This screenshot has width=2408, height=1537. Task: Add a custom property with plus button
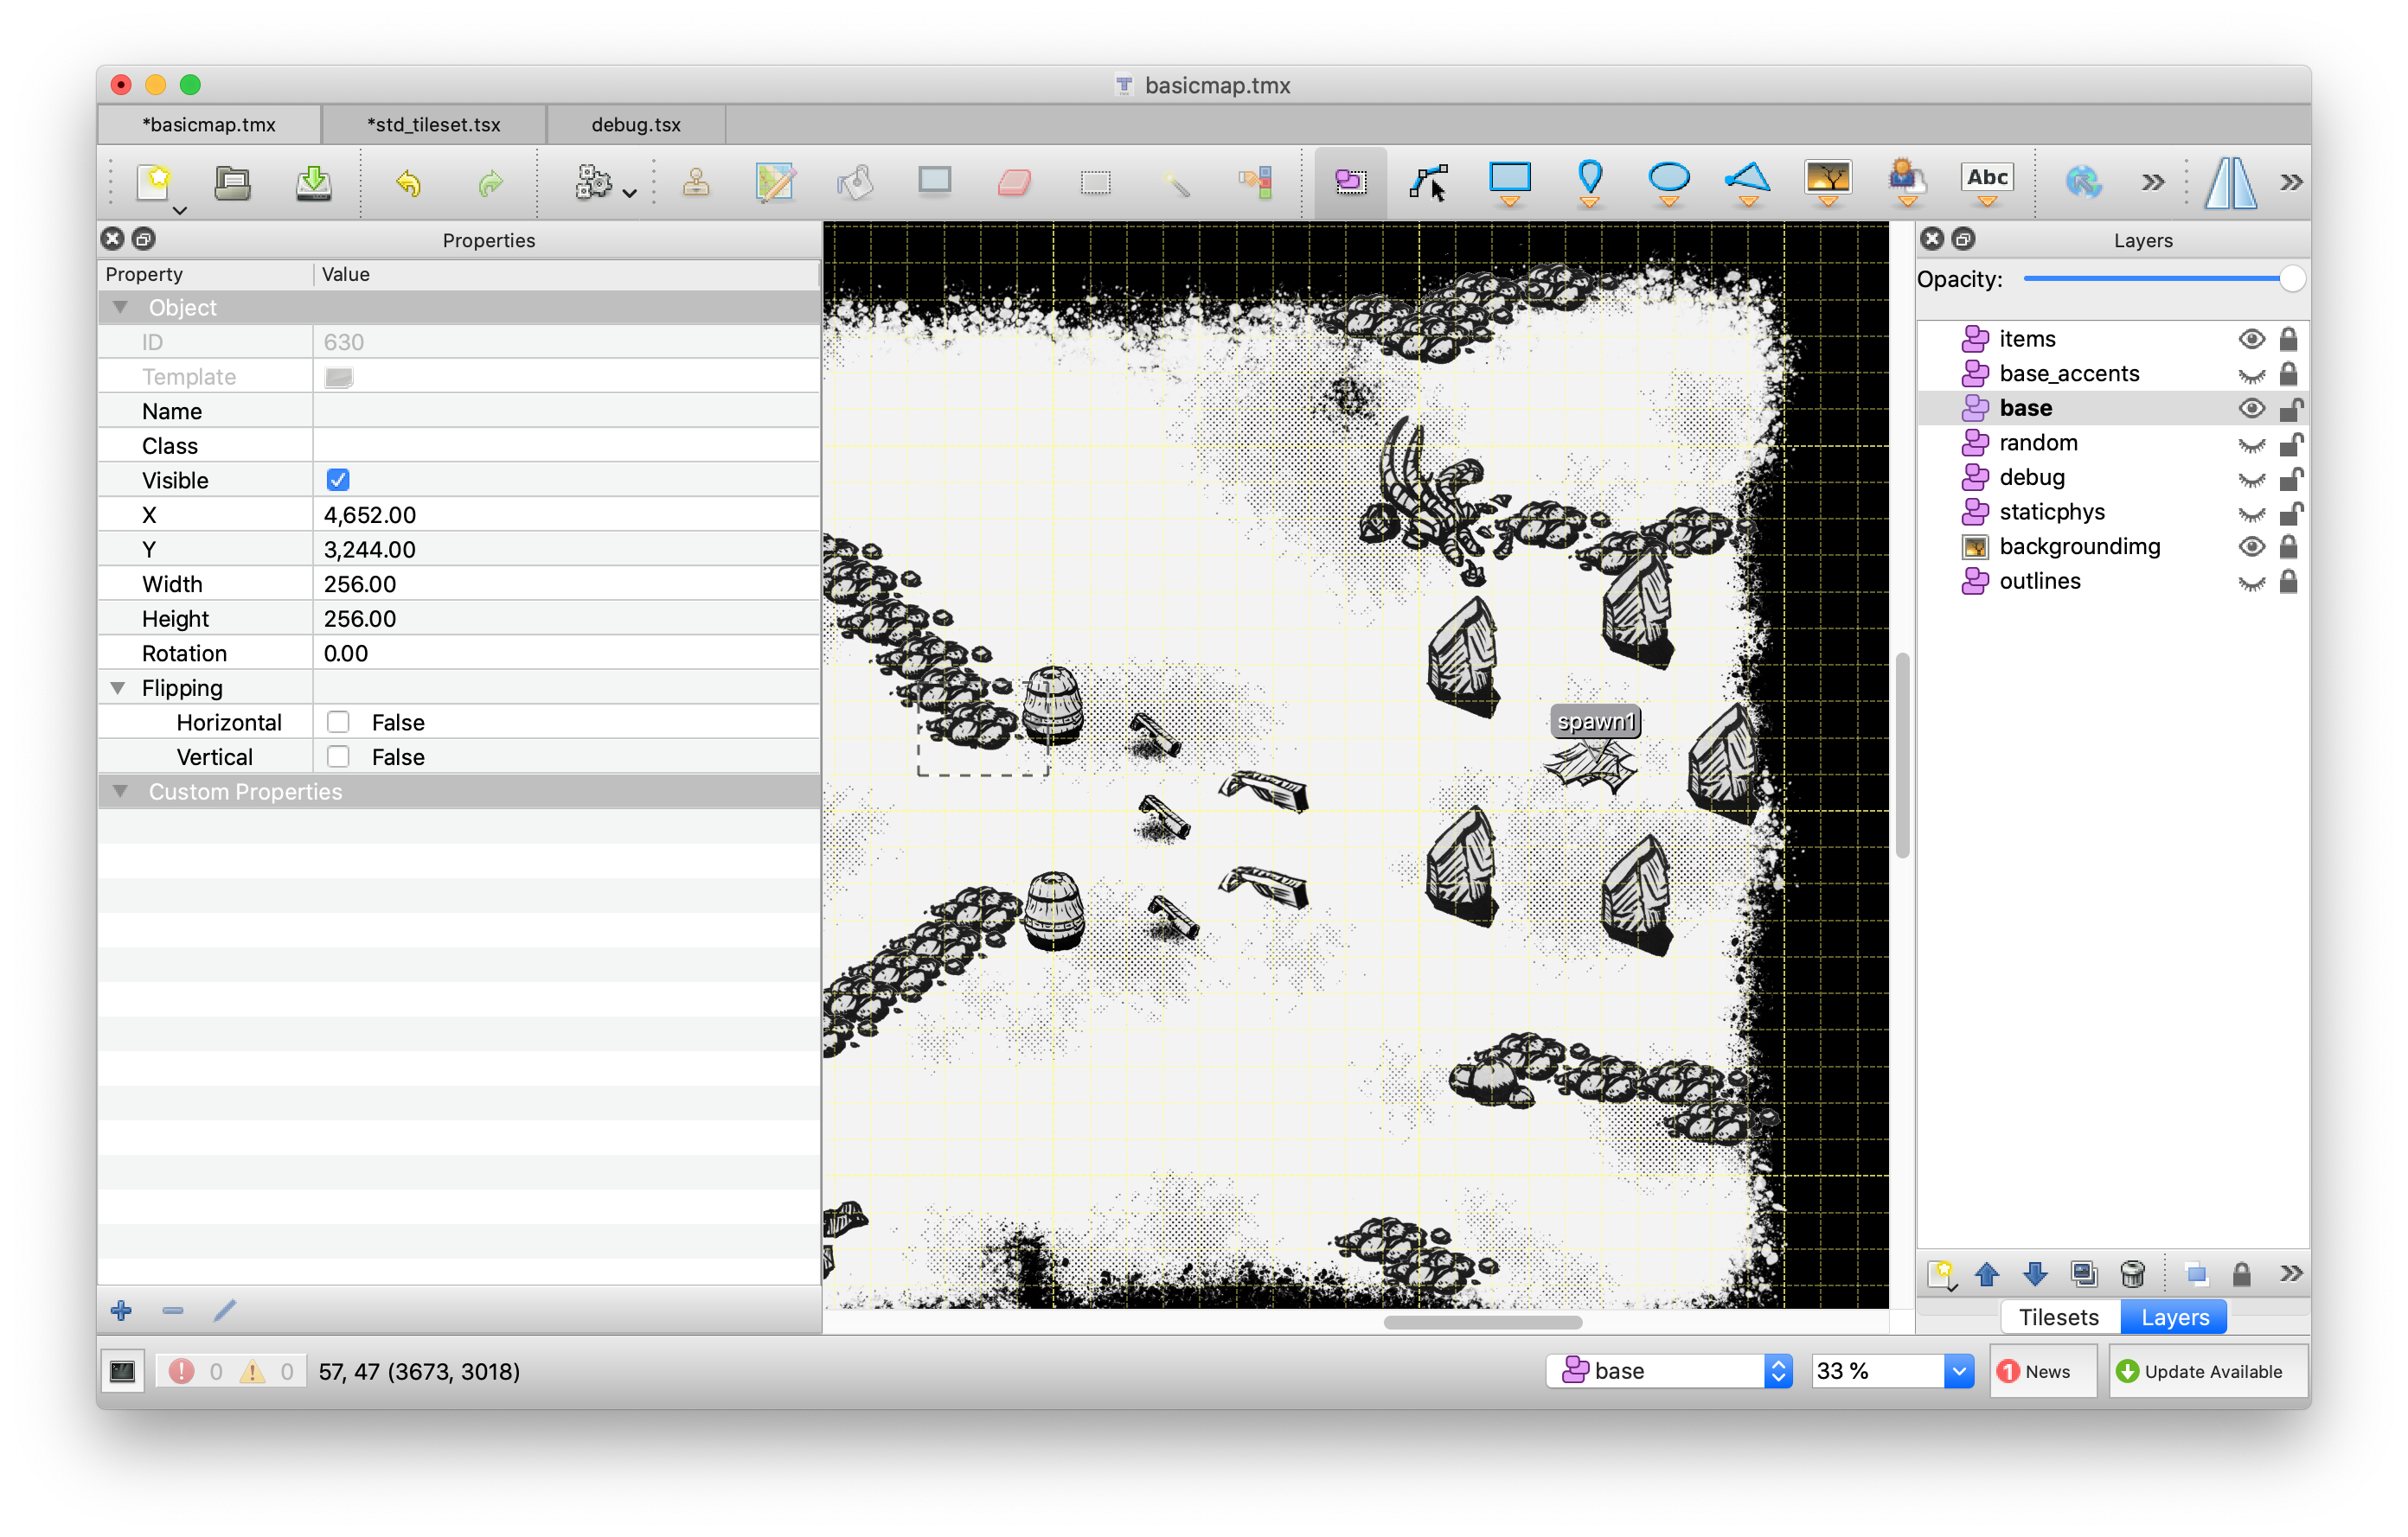(x=121, y=1311)
